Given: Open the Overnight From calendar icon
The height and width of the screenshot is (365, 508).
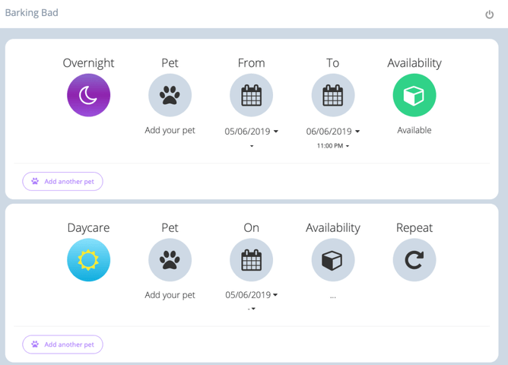Looking at the screenshot, I should (251, 95).
